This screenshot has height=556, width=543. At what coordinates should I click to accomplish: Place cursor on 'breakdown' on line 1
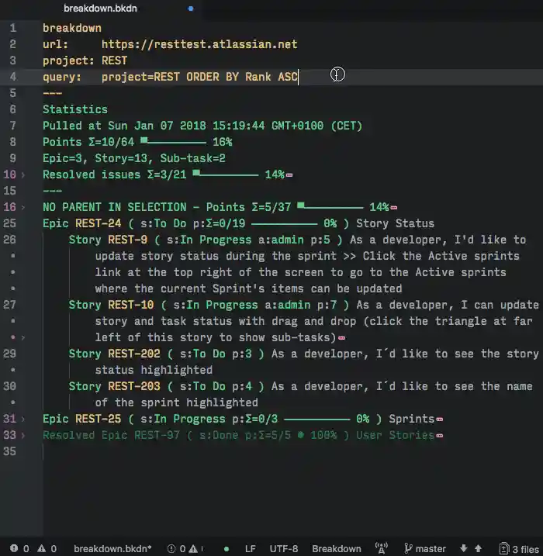coord(72,28)
